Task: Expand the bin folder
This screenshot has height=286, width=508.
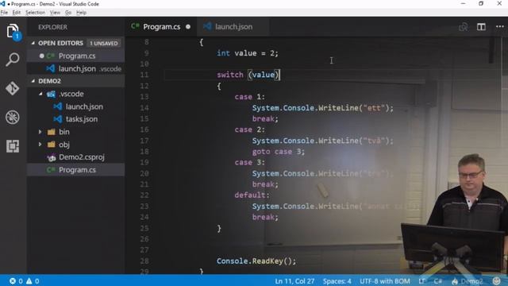Action: click(40, 132)
